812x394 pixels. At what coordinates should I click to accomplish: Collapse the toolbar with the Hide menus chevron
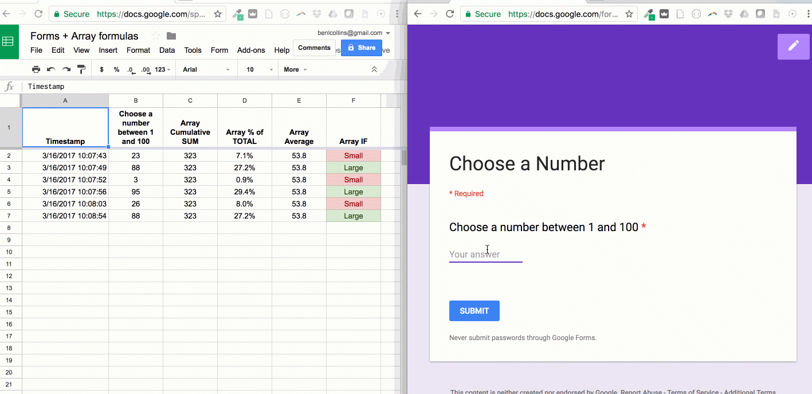pyautogui.click(x=374, y=69)
